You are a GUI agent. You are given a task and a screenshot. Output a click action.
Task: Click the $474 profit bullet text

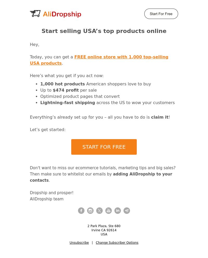tap(68, 90)
